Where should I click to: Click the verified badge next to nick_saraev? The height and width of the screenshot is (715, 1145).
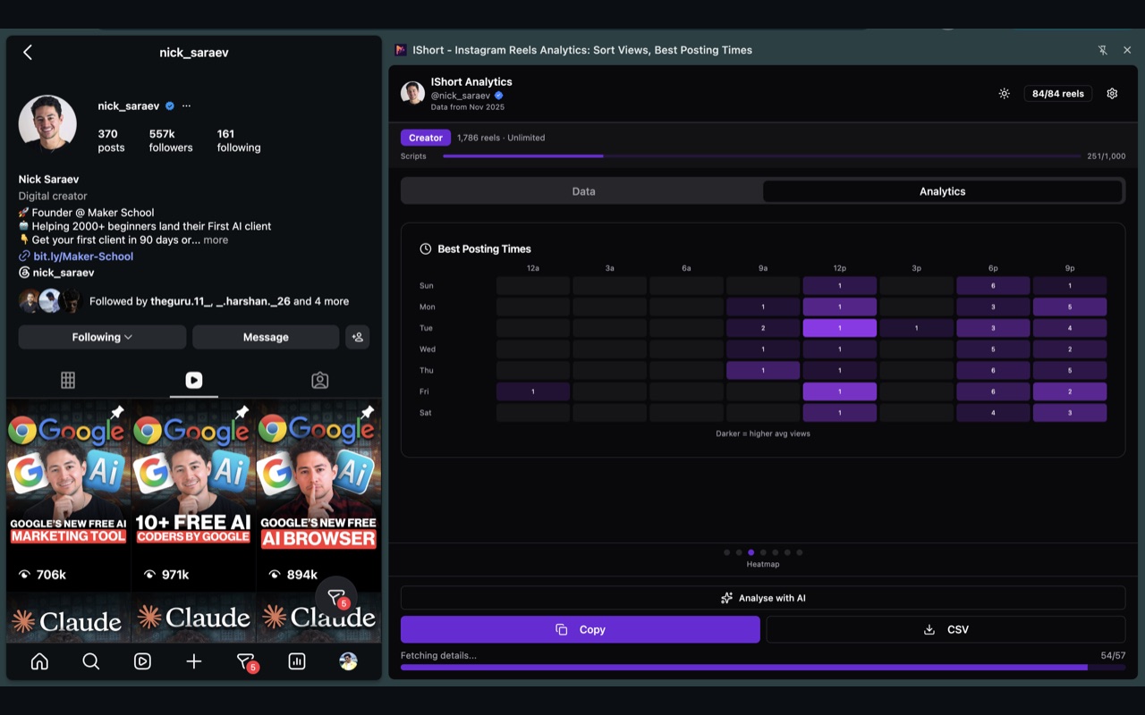click(x=169, y=105)
